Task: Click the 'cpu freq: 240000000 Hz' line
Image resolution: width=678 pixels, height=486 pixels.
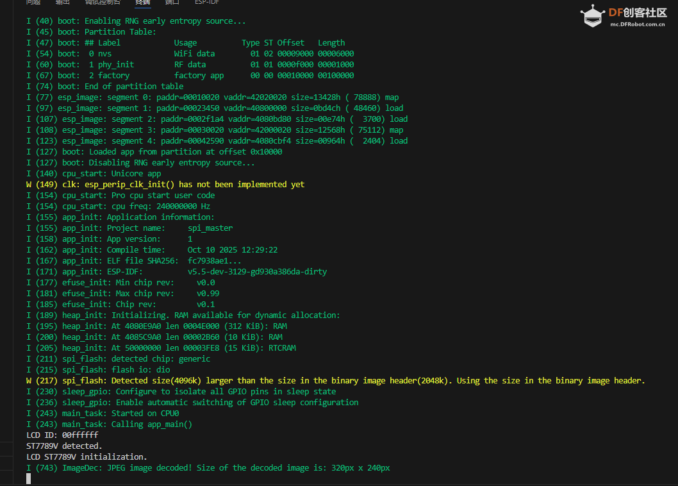Action: (118, 206)
